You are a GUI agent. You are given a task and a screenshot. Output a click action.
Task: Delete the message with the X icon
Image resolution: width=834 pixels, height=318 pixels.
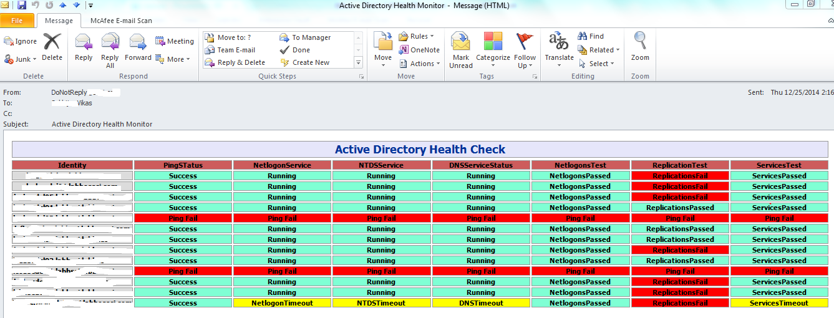point(52,47)
